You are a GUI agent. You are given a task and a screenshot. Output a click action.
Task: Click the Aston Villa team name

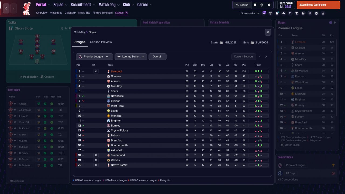(117, 150)
